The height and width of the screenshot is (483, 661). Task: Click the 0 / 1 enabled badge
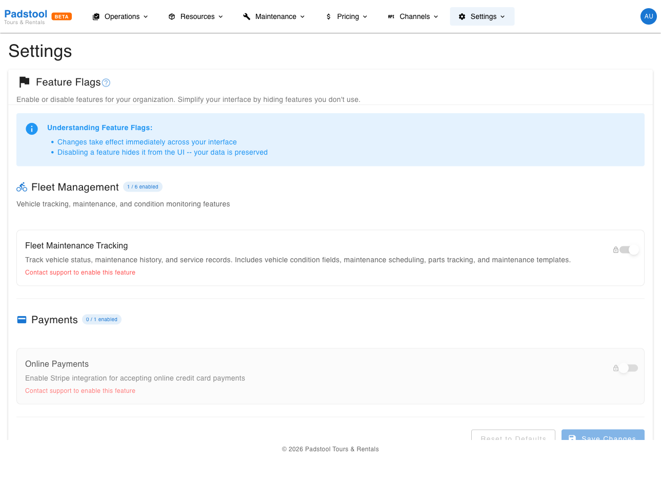click(102, 320)
